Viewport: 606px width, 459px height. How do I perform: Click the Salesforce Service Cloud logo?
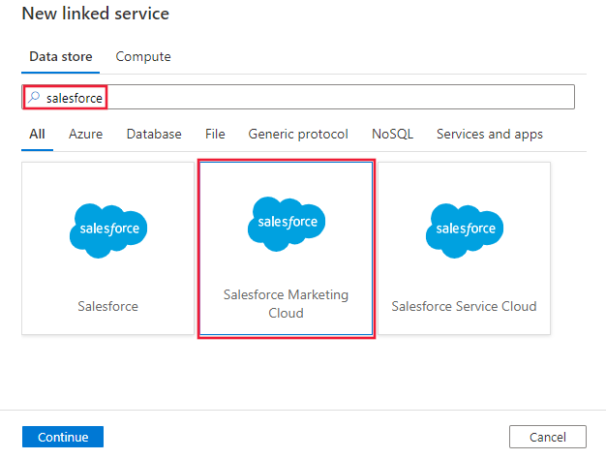point(465,230)
